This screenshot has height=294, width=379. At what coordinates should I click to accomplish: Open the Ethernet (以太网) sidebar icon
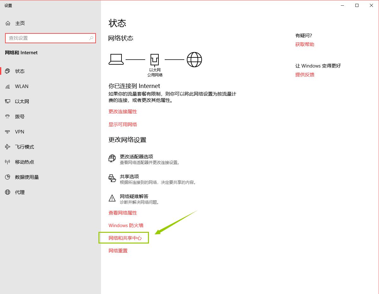tap(8, 102)
